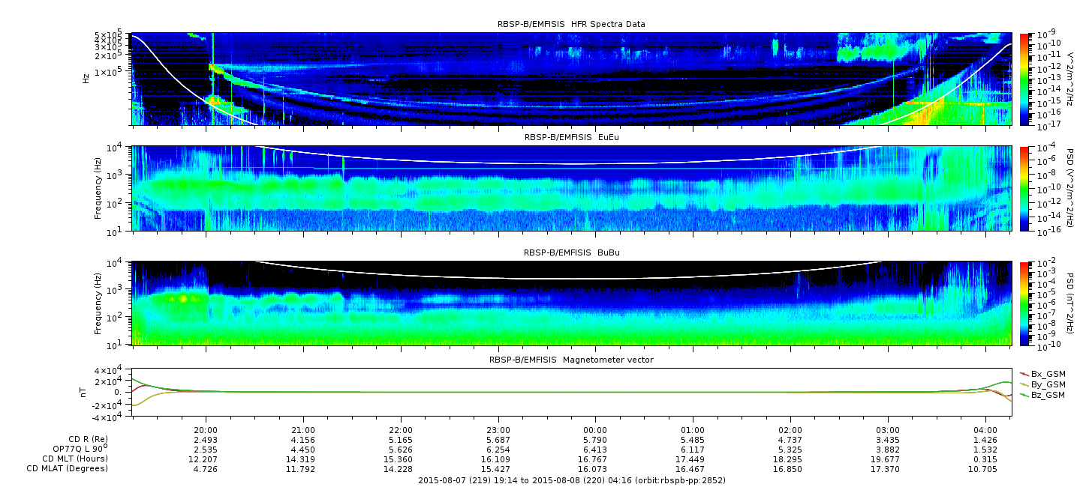Click the BuBu PSD color scale bar
The width and height of the screenshot is (1086, 493).
coord(1024,303)
